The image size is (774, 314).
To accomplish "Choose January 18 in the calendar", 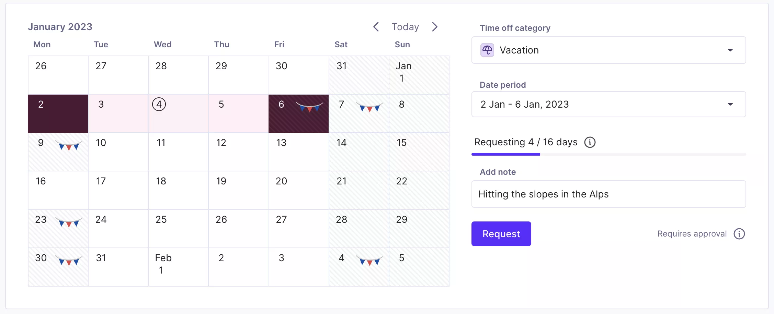I will tap(178, 190).
